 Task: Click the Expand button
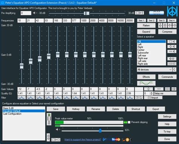pyautogui.click(x=146, y=32)
